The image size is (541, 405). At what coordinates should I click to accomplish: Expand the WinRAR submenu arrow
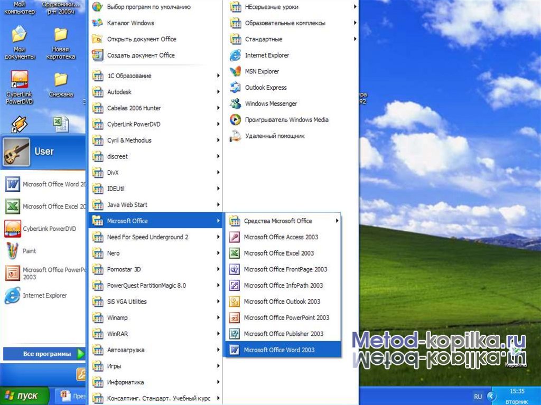tap(218, 334)
